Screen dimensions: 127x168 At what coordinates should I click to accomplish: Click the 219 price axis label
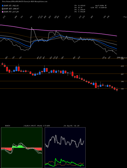(122, 66)
